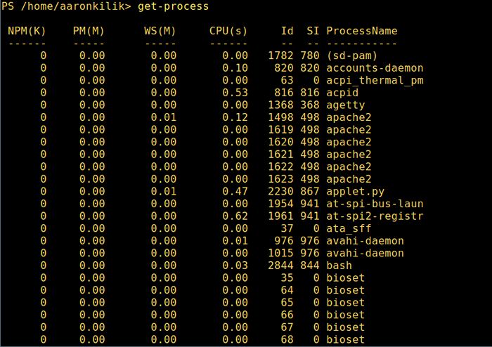Image resolution: width=492 pixels, height=347 pixels.
Task: Click the Id value 63 of acpi_thermal_pm
Action: click(x=287, y=81)
